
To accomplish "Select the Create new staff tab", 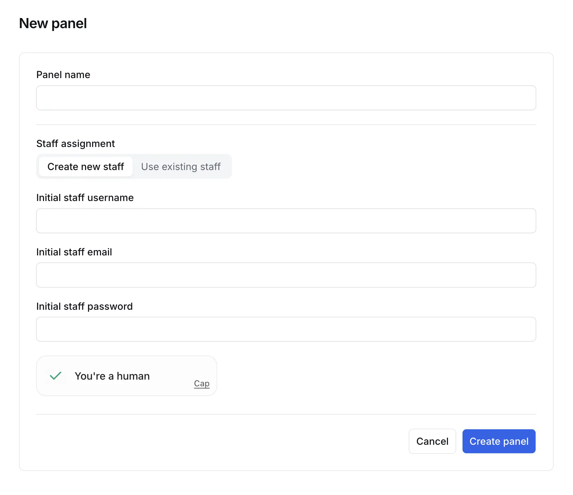I will [x=85, y=167].
